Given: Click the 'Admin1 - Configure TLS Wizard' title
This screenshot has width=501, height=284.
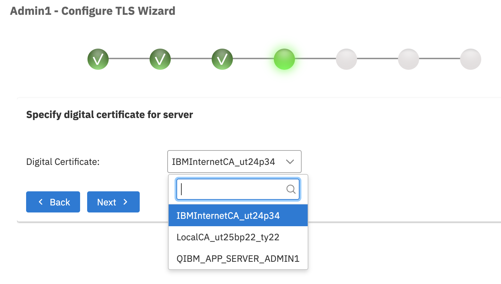Looking at the screenshot, I should 93,11.
